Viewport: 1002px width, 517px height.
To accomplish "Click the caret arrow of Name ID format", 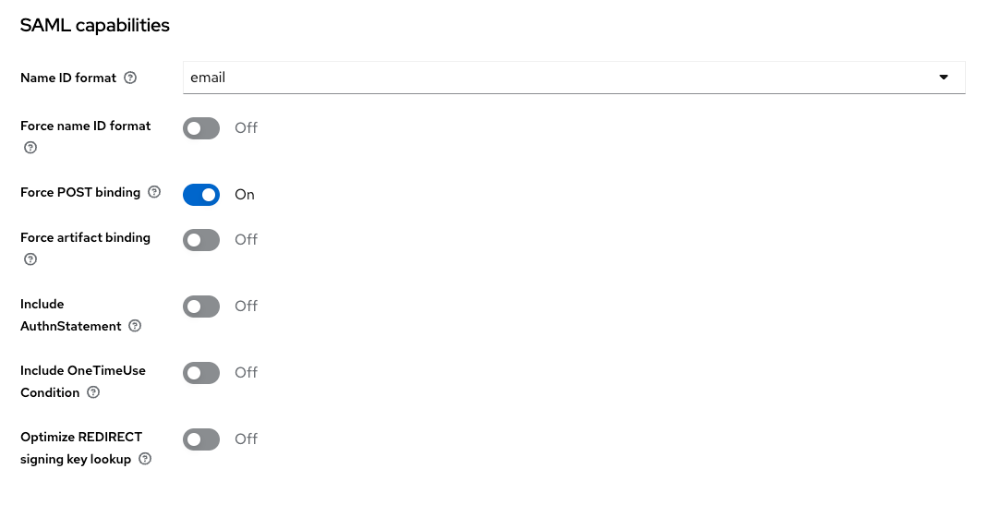I will pos(944,78).
